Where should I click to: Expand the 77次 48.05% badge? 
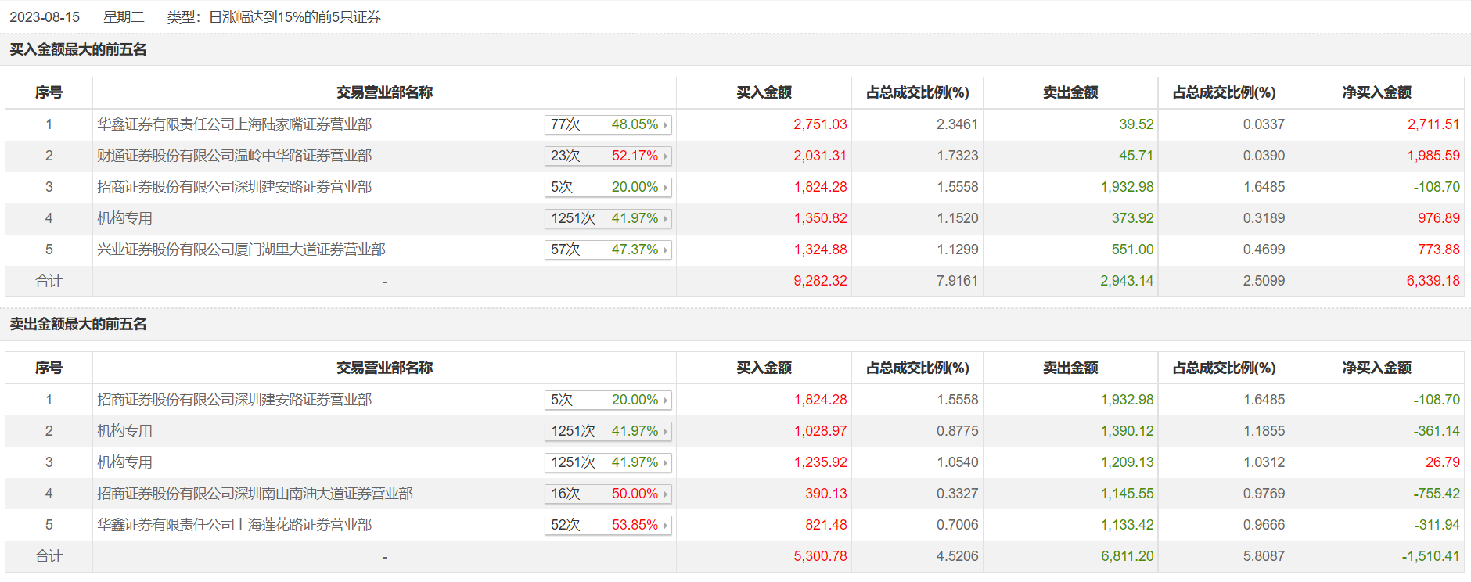click(x=608, y=124)
